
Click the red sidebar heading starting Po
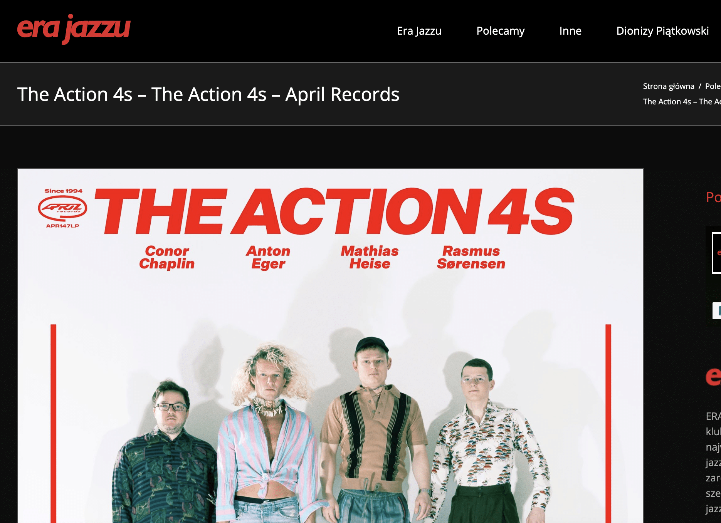point(713,198)
